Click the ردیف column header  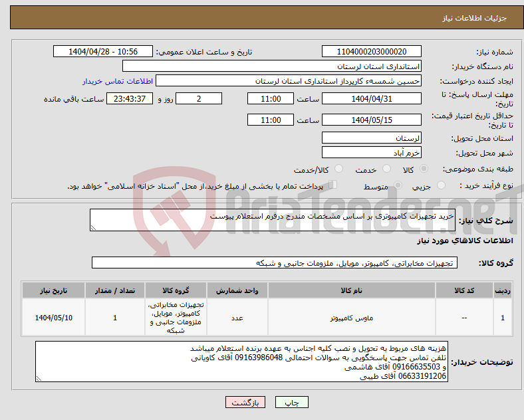pyautogui.click(x=503, y=290)
